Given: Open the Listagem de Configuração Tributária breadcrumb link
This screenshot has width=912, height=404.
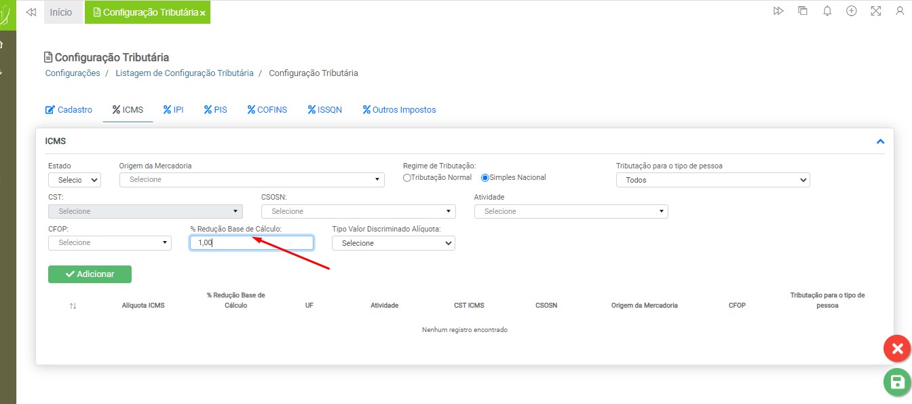Looking at the screenshot, I should [184, 73].
